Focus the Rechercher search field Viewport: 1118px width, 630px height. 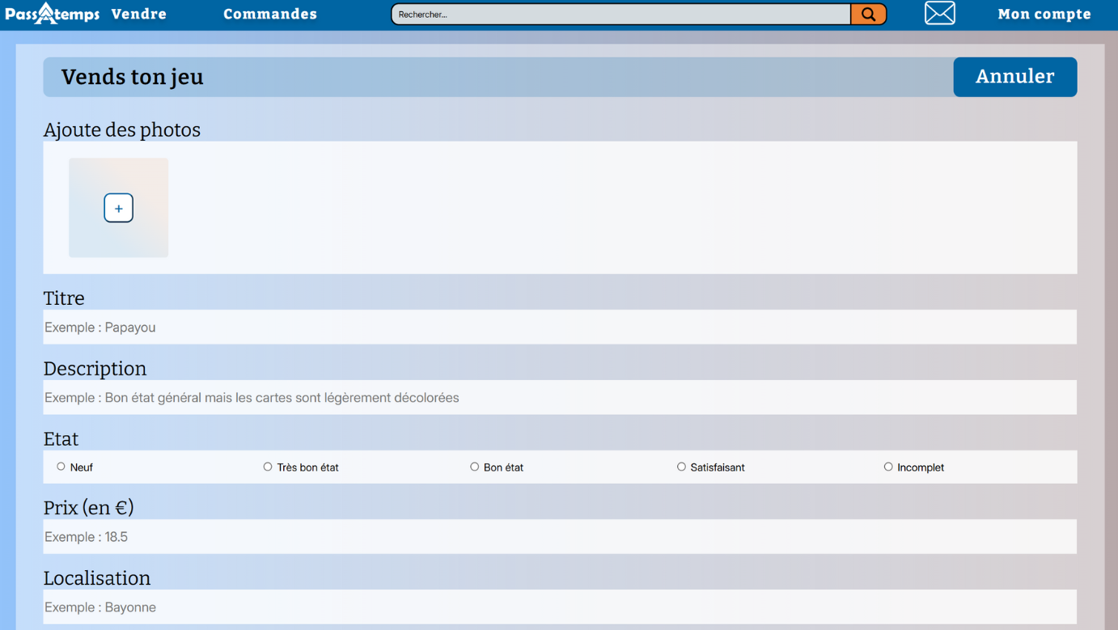620,15
